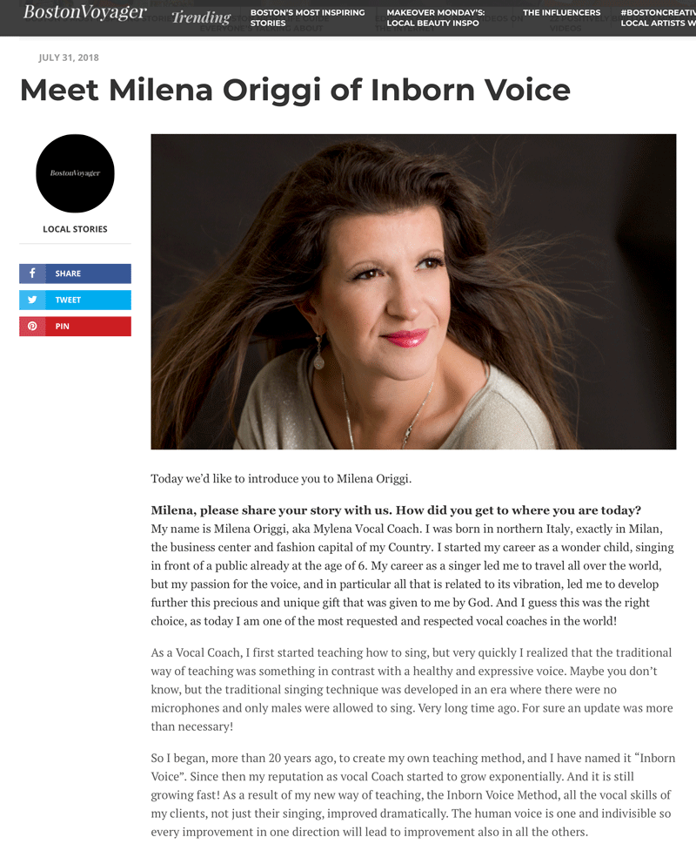
Task: Open the BostonVoyager logo in header
Action: point(84,12)
